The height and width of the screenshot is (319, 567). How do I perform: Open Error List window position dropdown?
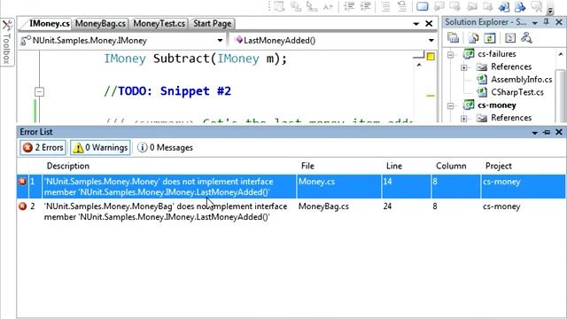(x=535, y=133)
